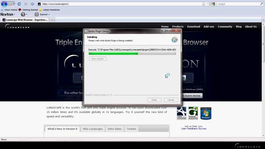265x149 pixels.
Task: Click the installer progress bar
Action: (x=132, y=54)
